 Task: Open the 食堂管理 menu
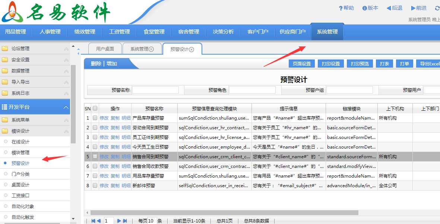[x=154, y=32]
